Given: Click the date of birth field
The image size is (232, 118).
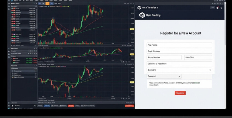Looking at the screenshot, I should click(198, 57).
